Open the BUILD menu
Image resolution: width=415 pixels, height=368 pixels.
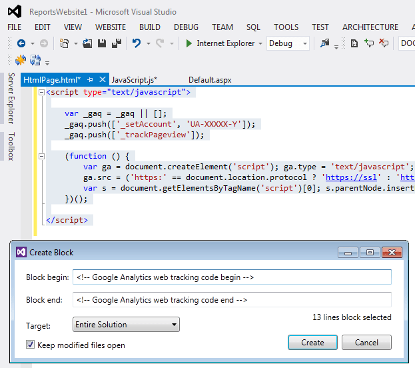[x=149, y=27]
